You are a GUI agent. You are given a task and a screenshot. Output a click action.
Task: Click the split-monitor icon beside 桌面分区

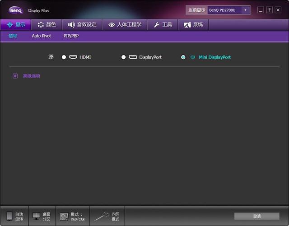(36, 216)
